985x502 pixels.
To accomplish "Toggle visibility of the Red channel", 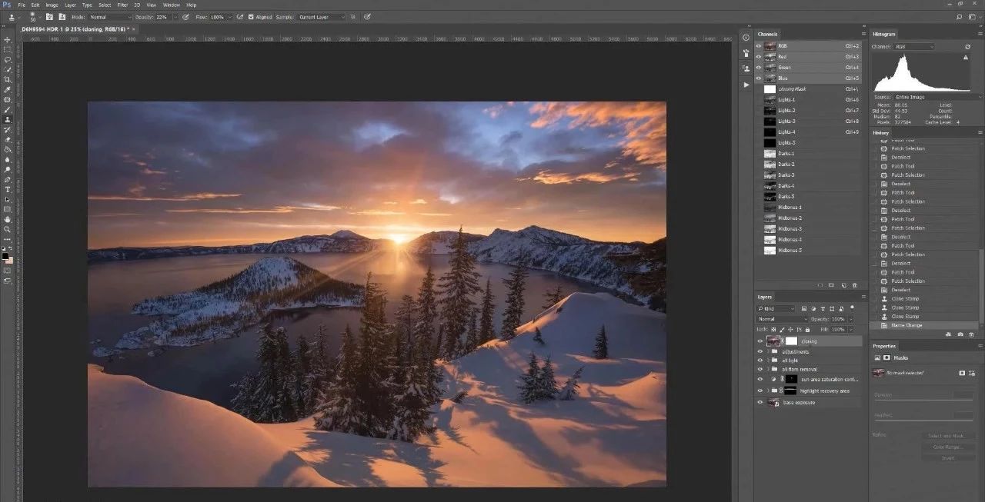I will point(759,57).
